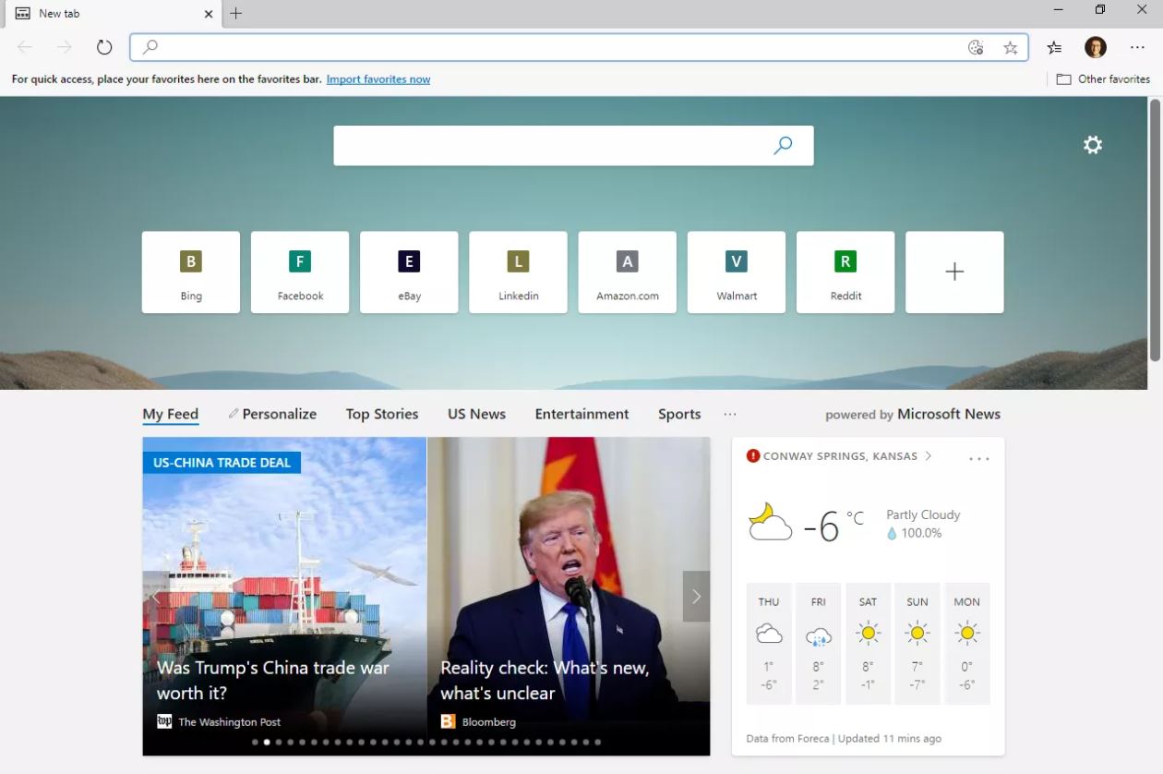Open Settings and more ellipsis menu
The height and width of the screenshot is (774, 1163).
pos(1137,47)
